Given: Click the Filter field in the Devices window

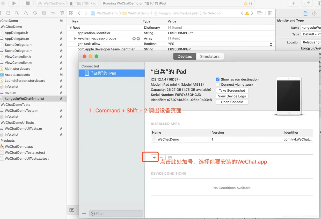Looking at the screenshot, I should (116, 213).
